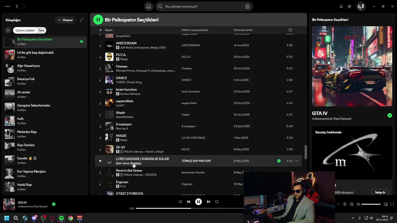Toggle repeat mode
Viewport: 397px width, 223px height.
click(217, 202)
